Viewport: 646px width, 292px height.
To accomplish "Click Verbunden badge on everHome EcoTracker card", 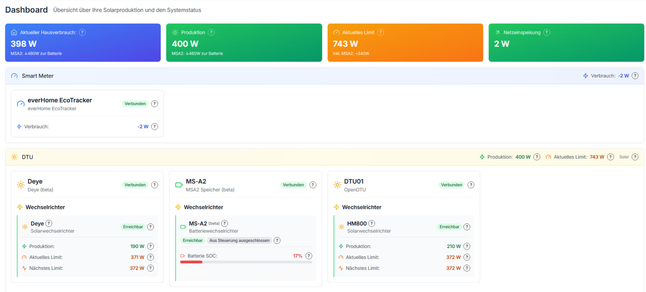I will 135,104.
